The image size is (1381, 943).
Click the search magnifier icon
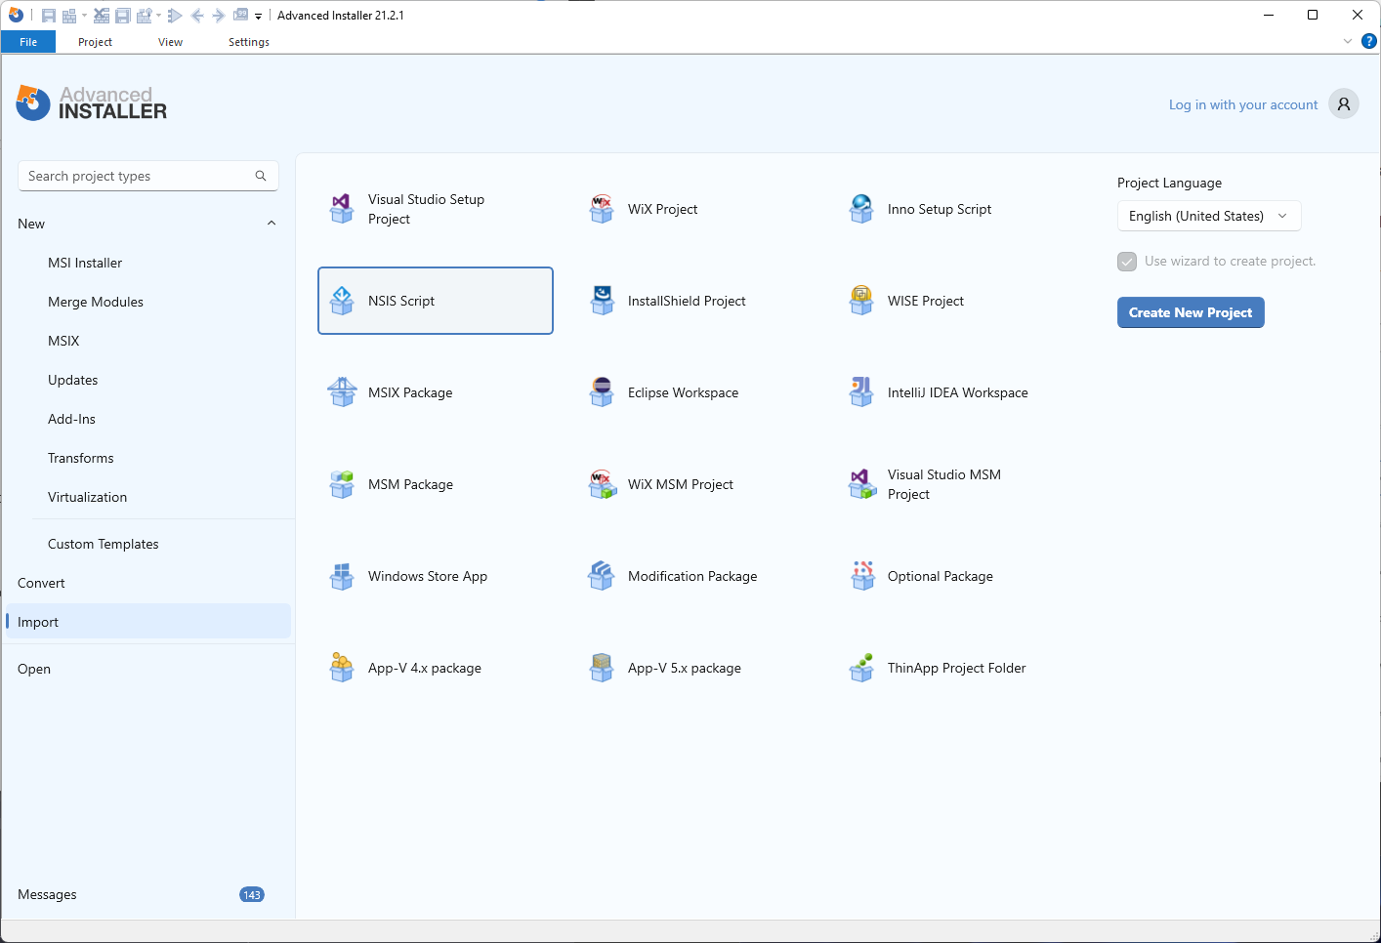click(x=261, y=176)
